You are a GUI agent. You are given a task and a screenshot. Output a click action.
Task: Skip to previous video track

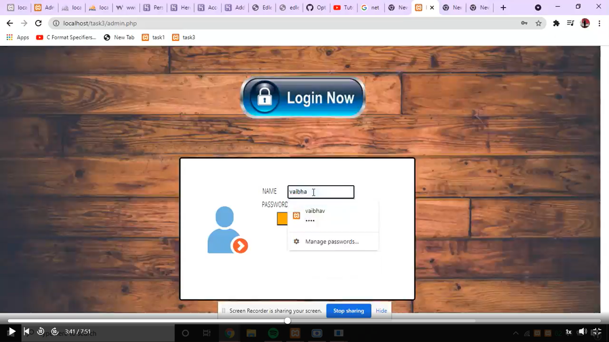tap(27, 332)
